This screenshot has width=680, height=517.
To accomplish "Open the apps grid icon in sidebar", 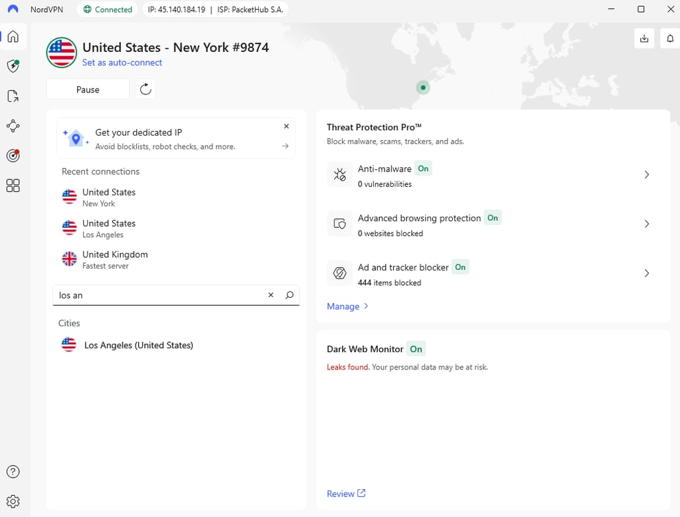I will coord(13,185).
